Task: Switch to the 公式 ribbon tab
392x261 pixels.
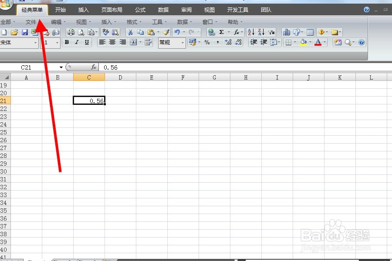Action: (x=140, y=10)
